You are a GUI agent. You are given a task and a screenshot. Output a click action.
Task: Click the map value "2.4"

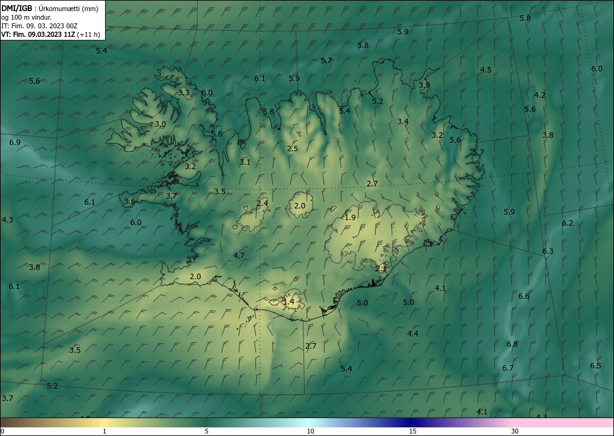tap(262, 203)
